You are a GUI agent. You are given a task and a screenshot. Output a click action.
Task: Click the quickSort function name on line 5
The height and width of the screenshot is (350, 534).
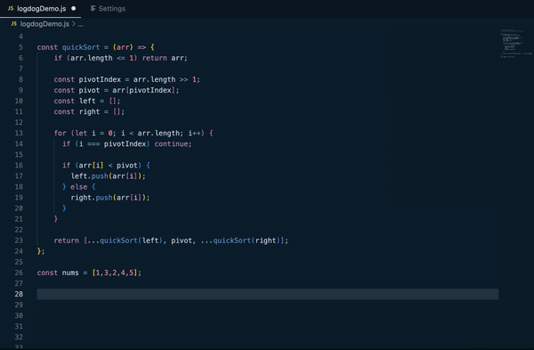coord(81,47)
